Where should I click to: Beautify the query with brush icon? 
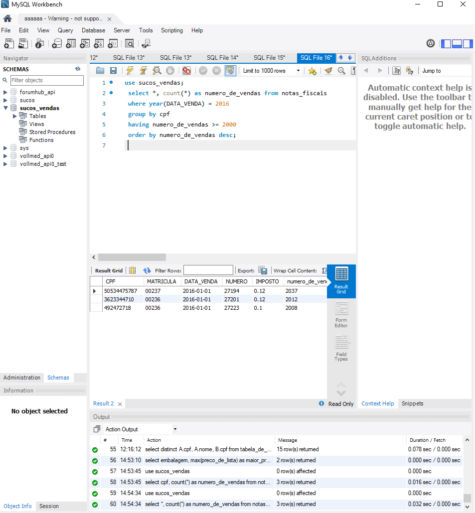(x=328, y=70)
